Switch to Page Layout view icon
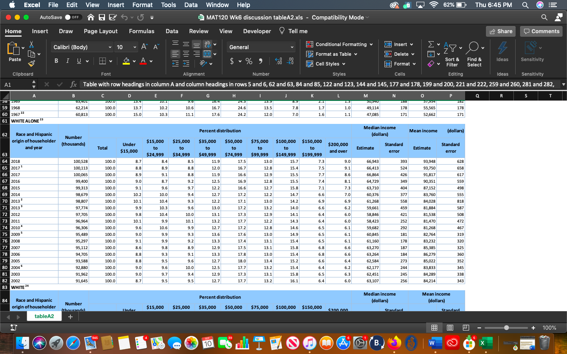 coord(450,328)
